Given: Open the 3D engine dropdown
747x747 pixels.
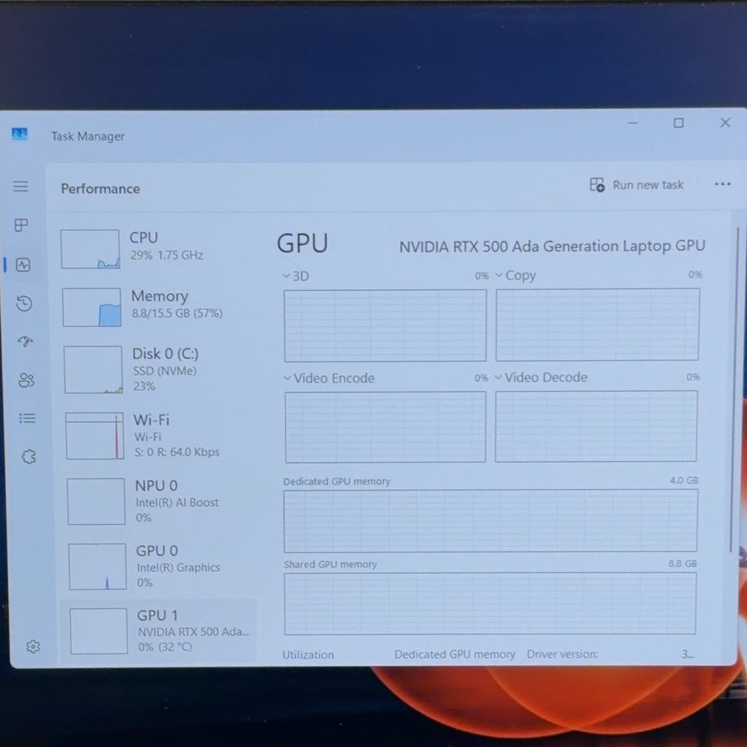Looking at the screenshot, I should [x=296, y=276].
